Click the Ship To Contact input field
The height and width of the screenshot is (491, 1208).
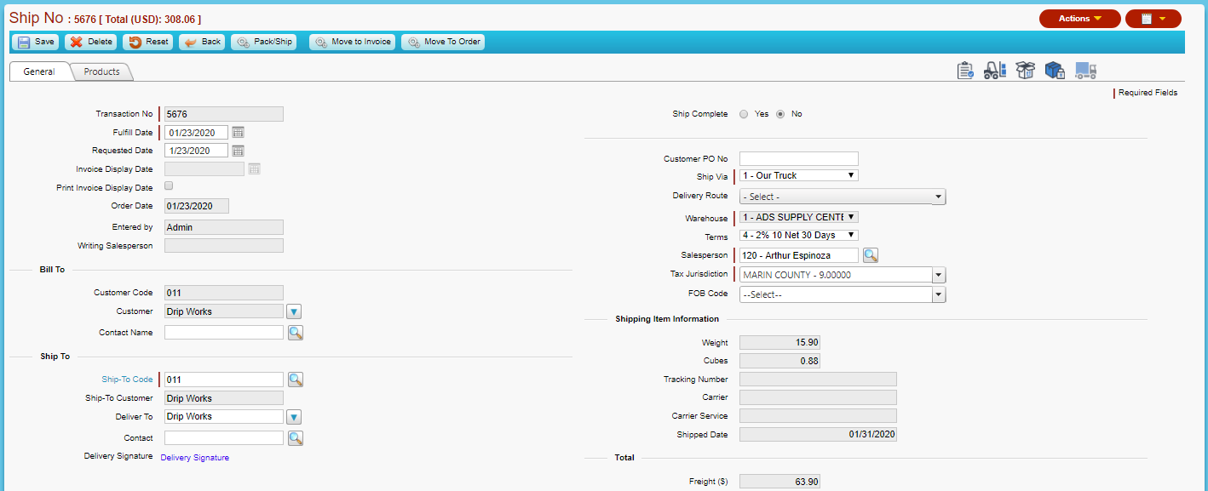pyautogui.click(x=224, y=438)
